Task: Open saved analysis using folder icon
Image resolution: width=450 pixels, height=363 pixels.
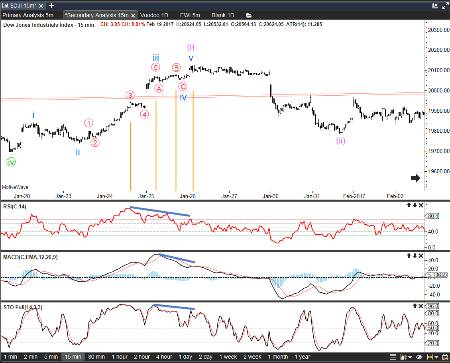Action: coord(249,16)
